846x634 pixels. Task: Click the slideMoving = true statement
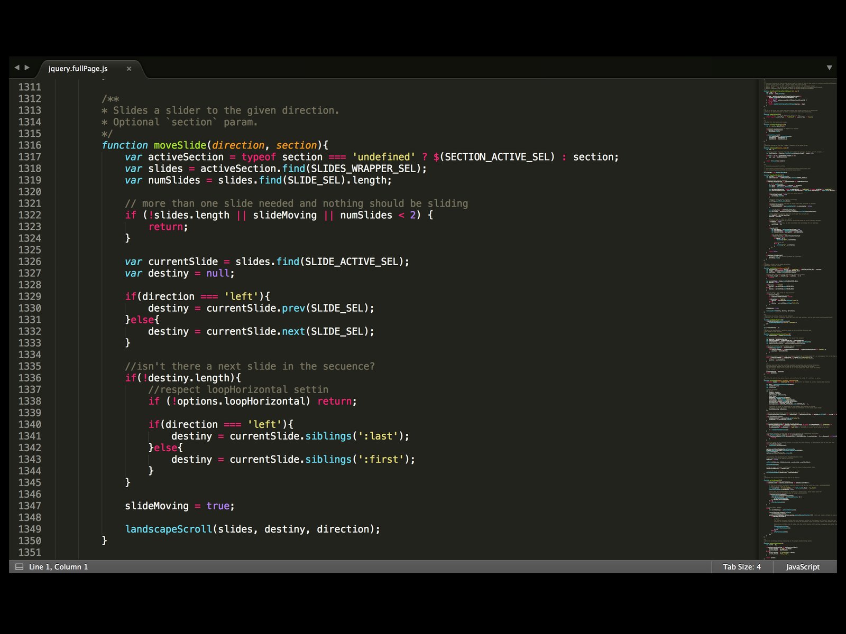click(x=180, y=506)
